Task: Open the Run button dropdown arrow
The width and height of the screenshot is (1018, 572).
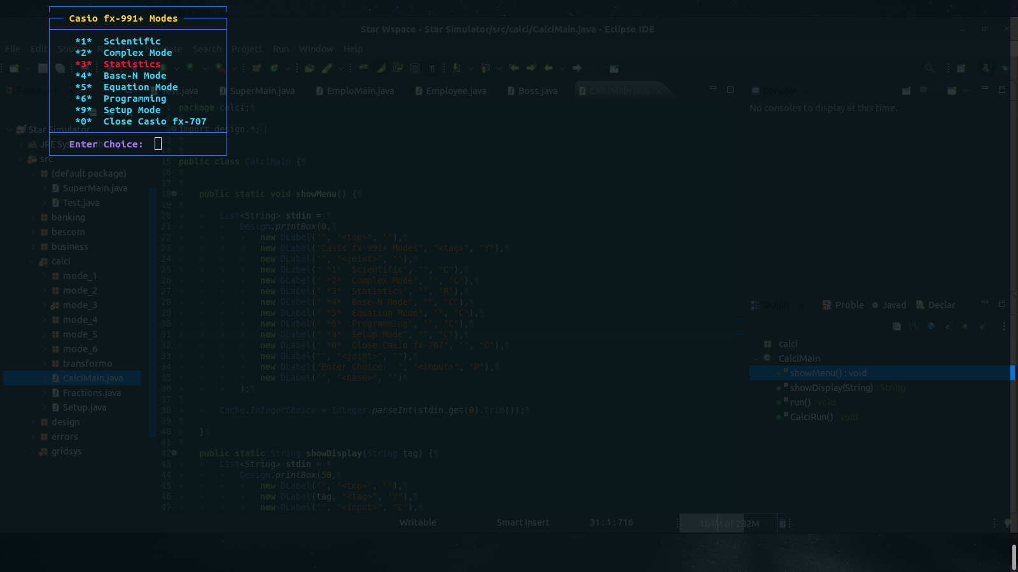Action: [176, 68]
